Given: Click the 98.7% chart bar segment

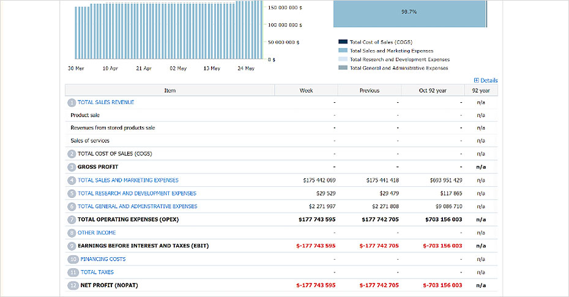Looking at the screenshot, I should pyautogui.click(x=409, y=13).
